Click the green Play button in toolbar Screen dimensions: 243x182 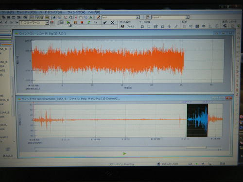pyautogui.click(x=69, y=22)
